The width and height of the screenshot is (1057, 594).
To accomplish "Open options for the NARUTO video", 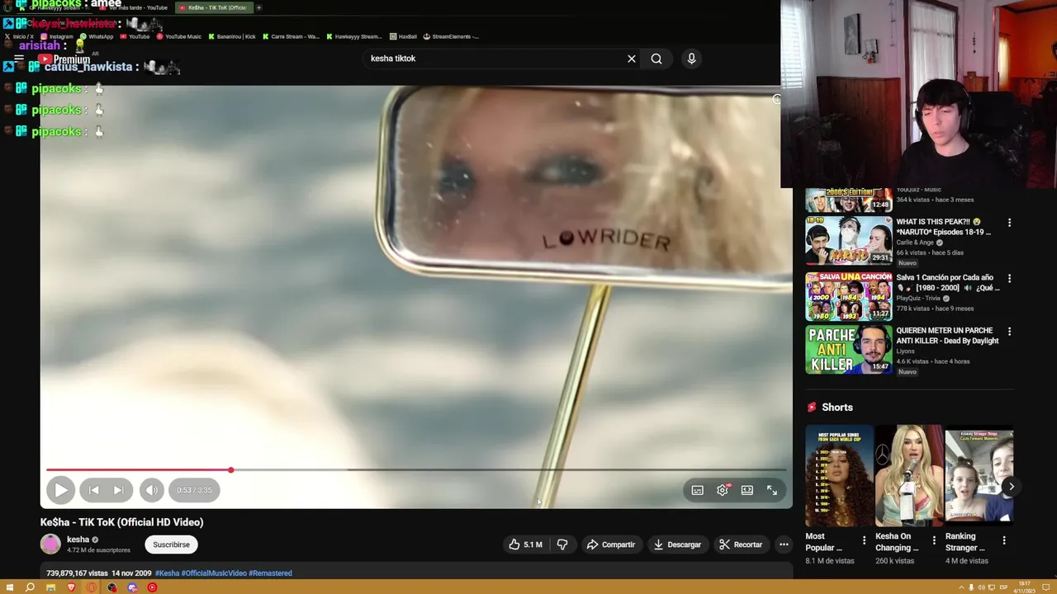I will click(1009, 223).
